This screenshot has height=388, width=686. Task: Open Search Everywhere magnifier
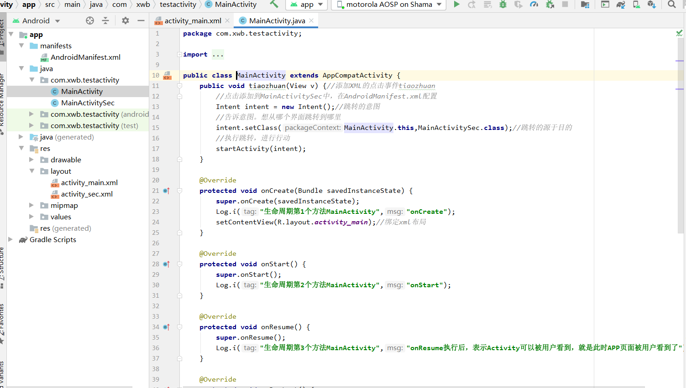pos(672,5)
